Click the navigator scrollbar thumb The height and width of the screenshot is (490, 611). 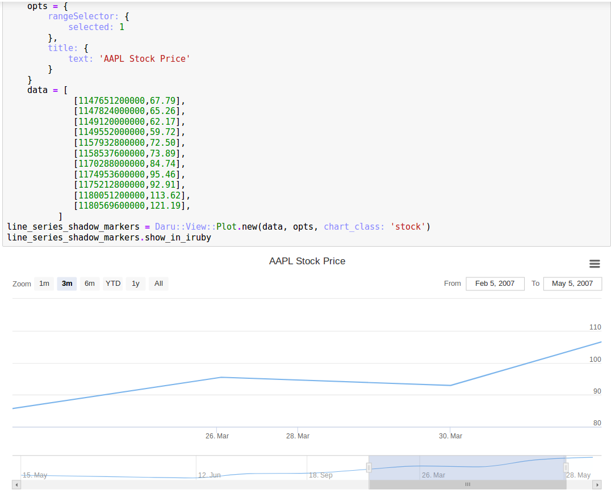[x=467, y=484]
